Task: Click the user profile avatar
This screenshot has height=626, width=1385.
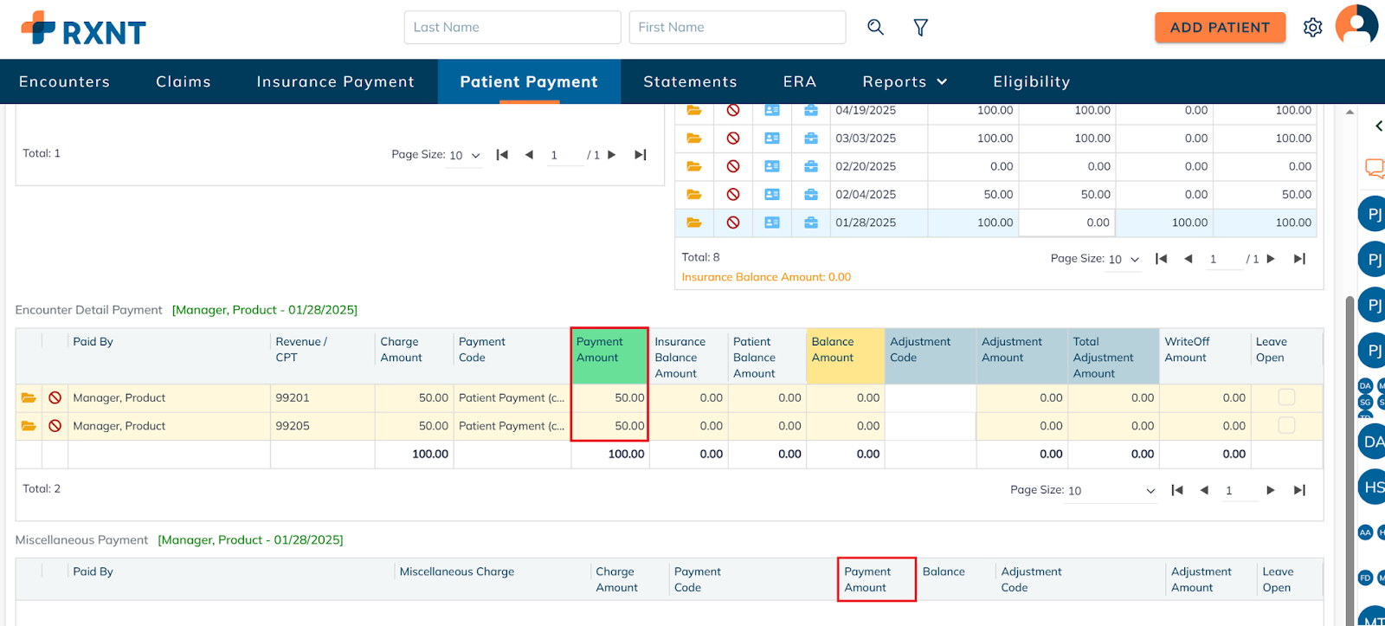Action: pyautogui.click(x=1356, y=25)
